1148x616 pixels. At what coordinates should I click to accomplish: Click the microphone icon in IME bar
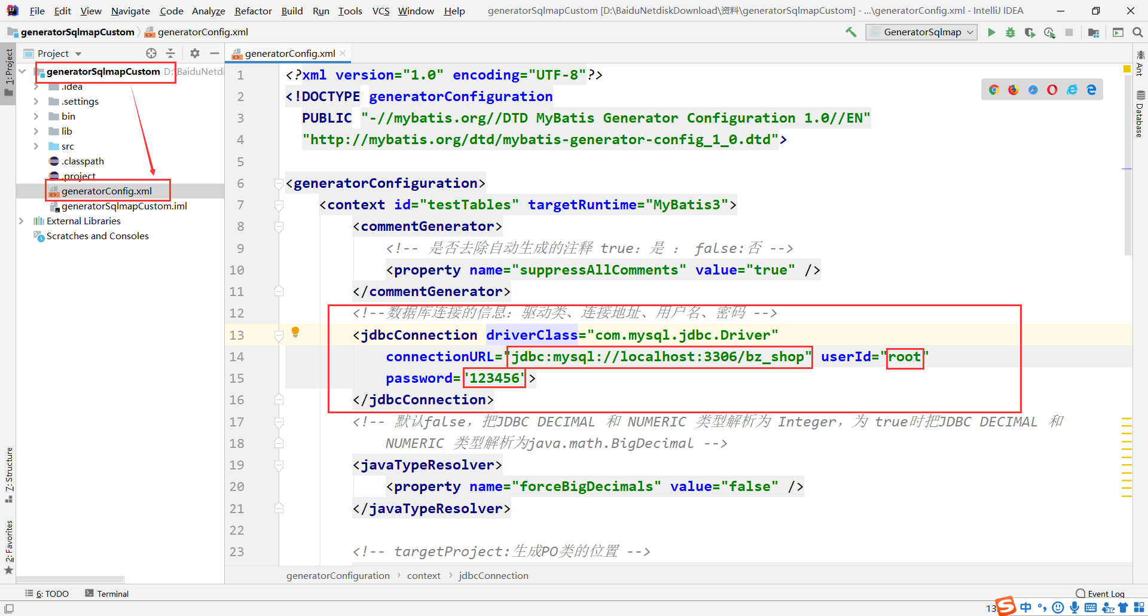(1074, 608)
